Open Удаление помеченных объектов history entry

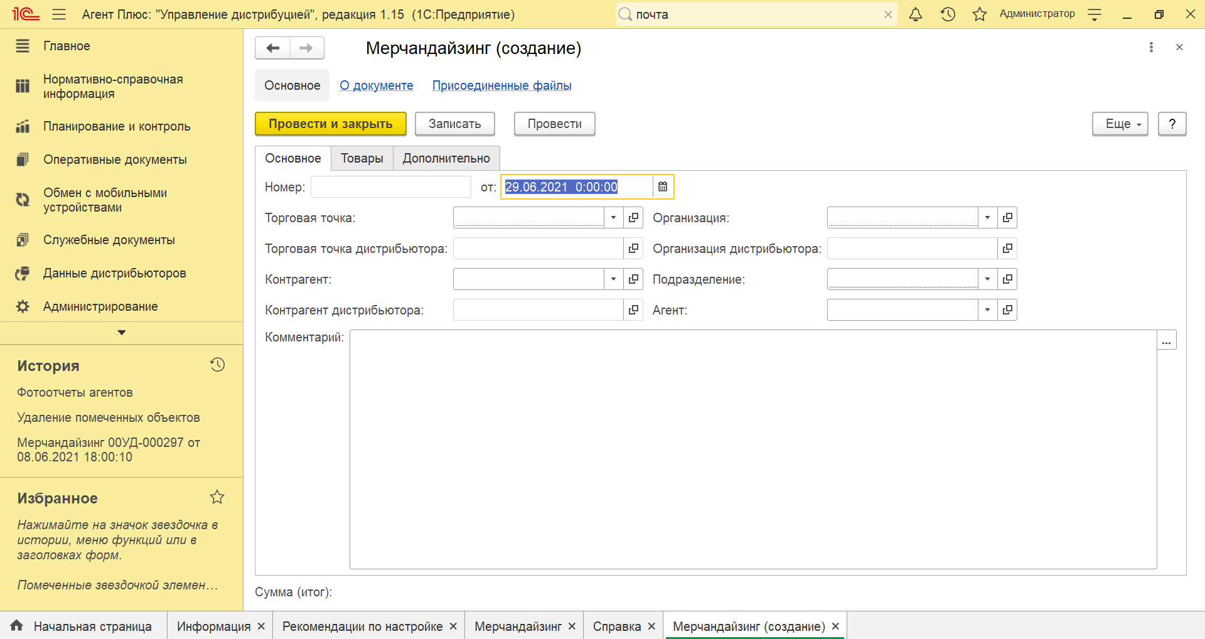(109, 417)
